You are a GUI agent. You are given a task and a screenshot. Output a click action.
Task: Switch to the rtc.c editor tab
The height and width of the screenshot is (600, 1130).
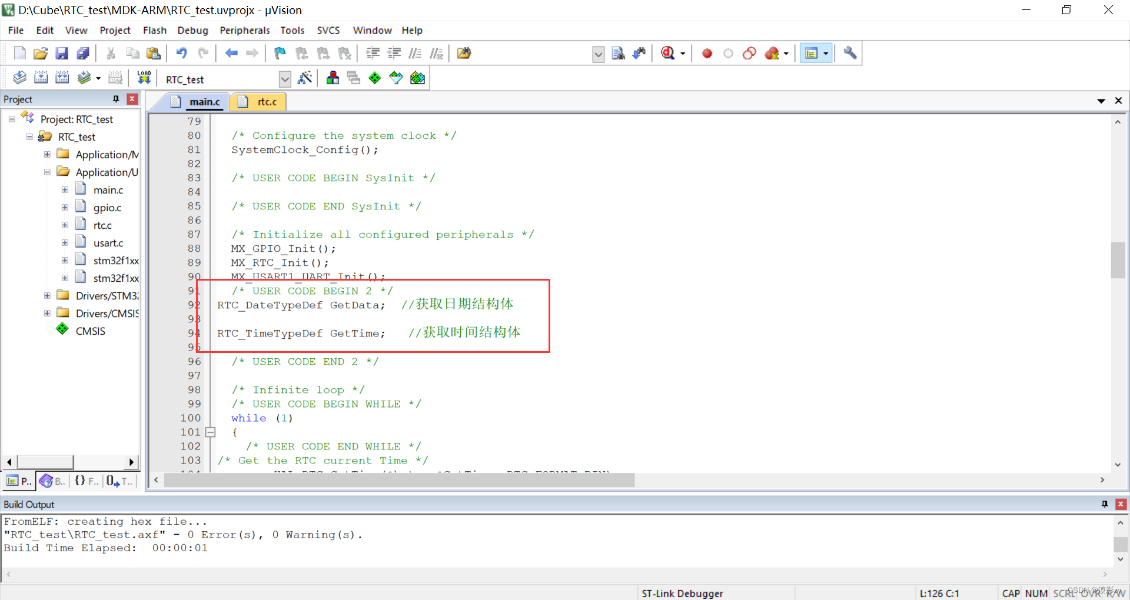coord(259,102)
